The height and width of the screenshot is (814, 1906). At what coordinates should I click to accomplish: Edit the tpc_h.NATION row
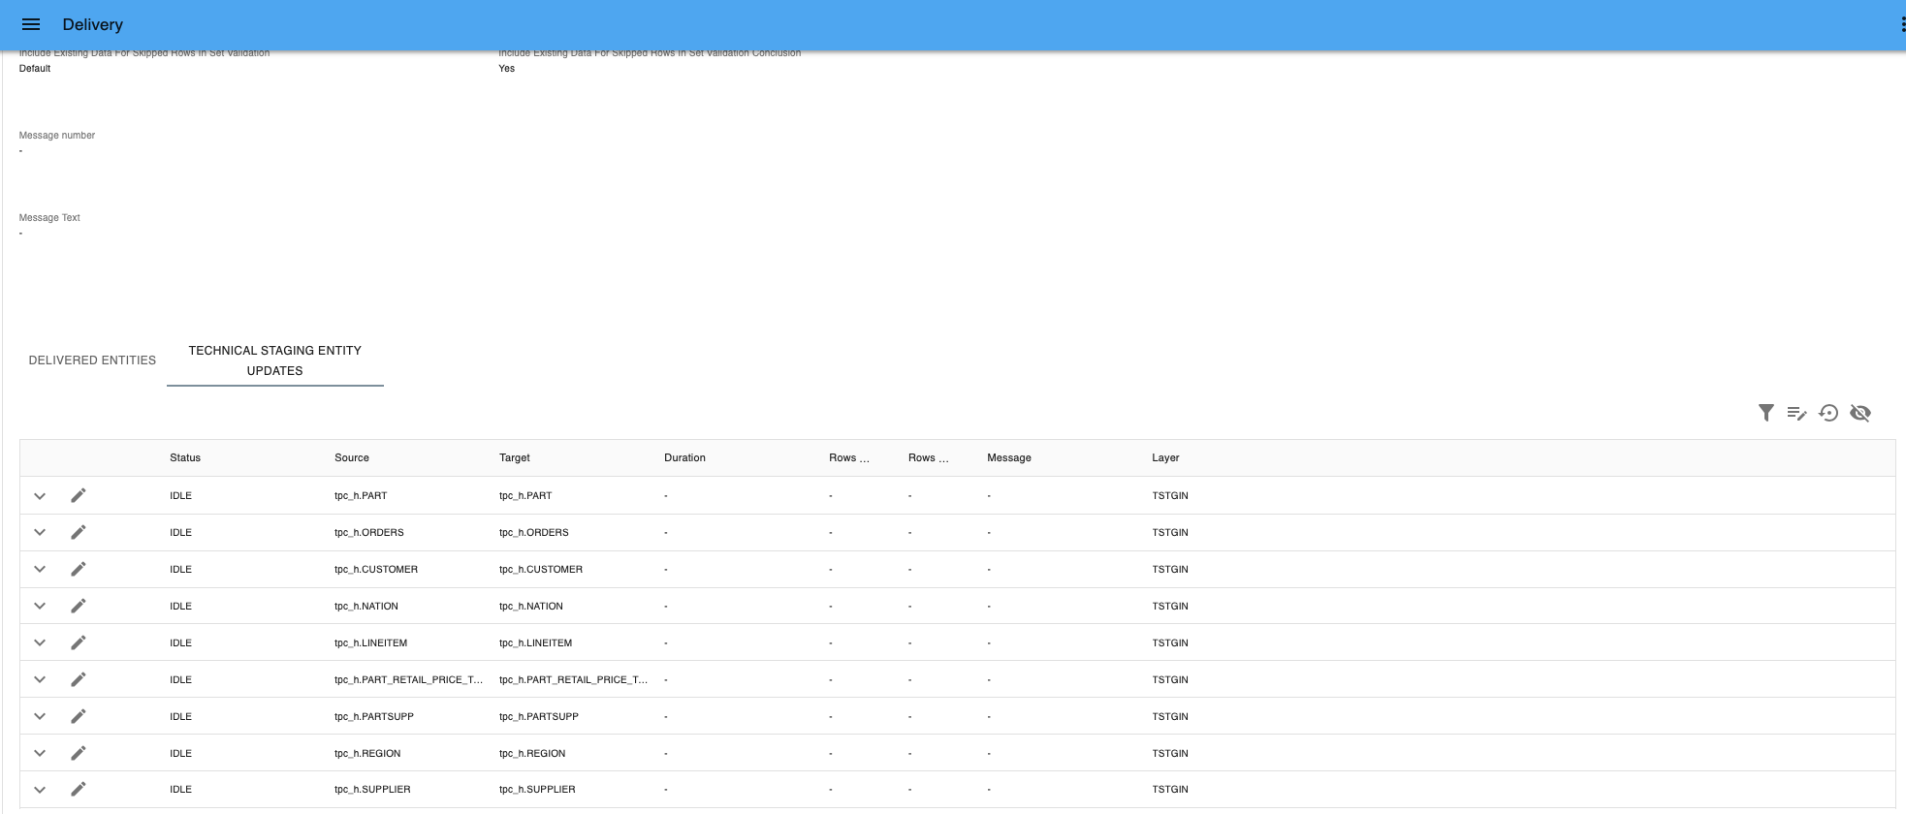coord(79,606)
